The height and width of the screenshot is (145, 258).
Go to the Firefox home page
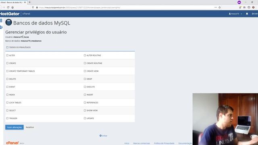point(12,7)
